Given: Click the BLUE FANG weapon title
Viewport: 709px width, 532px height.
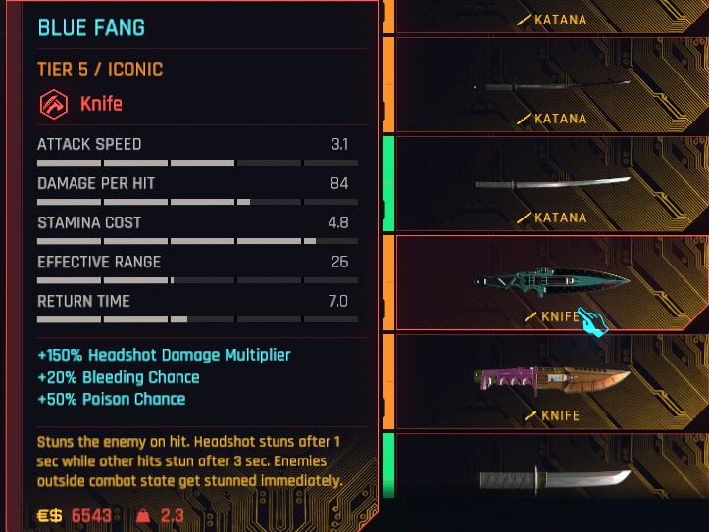Looking at the screenshot, I should (x=91, y=27).
